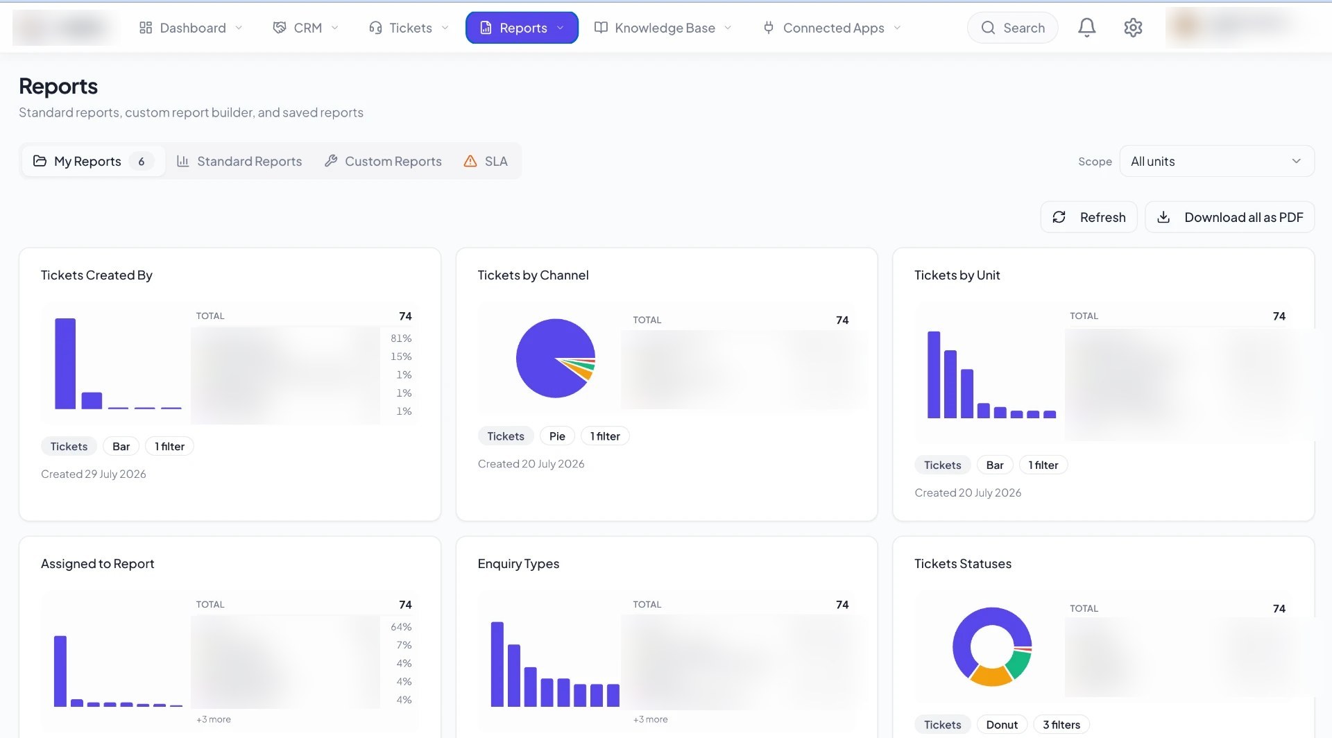Open the user profile in header
This screenshot has height=738, width=1332.
(1235, 26)
